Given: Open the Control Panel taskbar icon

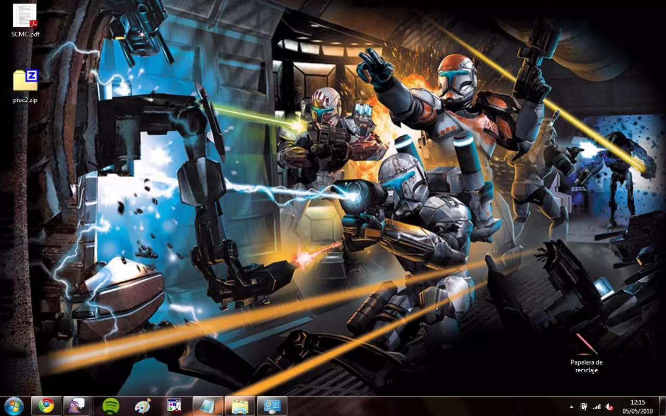Looking at the screenshot, I should click(272, 406).
